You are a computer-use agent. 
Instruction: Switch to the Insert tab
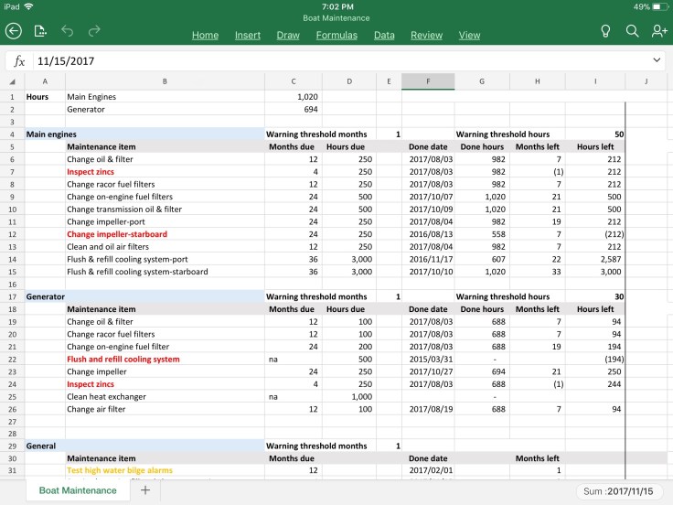point(247,36)
